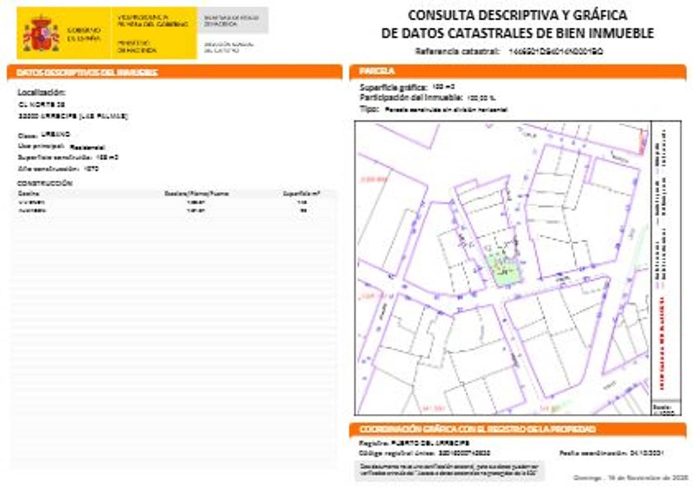The height and width of the screenshot is (488, 693).
Task: Click the CONSTRUCCIÓN table heading
Action: point(44,183)
